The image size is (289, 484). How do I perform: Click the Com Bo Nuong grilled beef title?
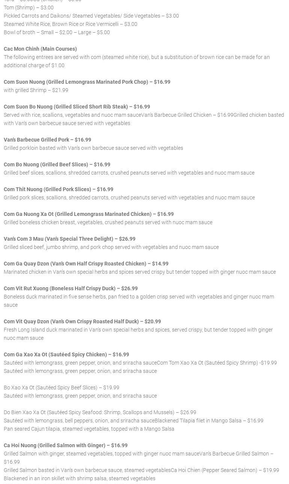[57, 164]
